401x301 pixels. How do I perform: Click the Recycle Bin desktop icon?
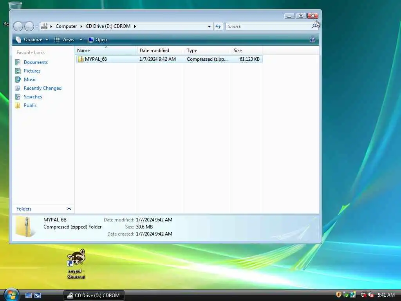coord(15,5)
